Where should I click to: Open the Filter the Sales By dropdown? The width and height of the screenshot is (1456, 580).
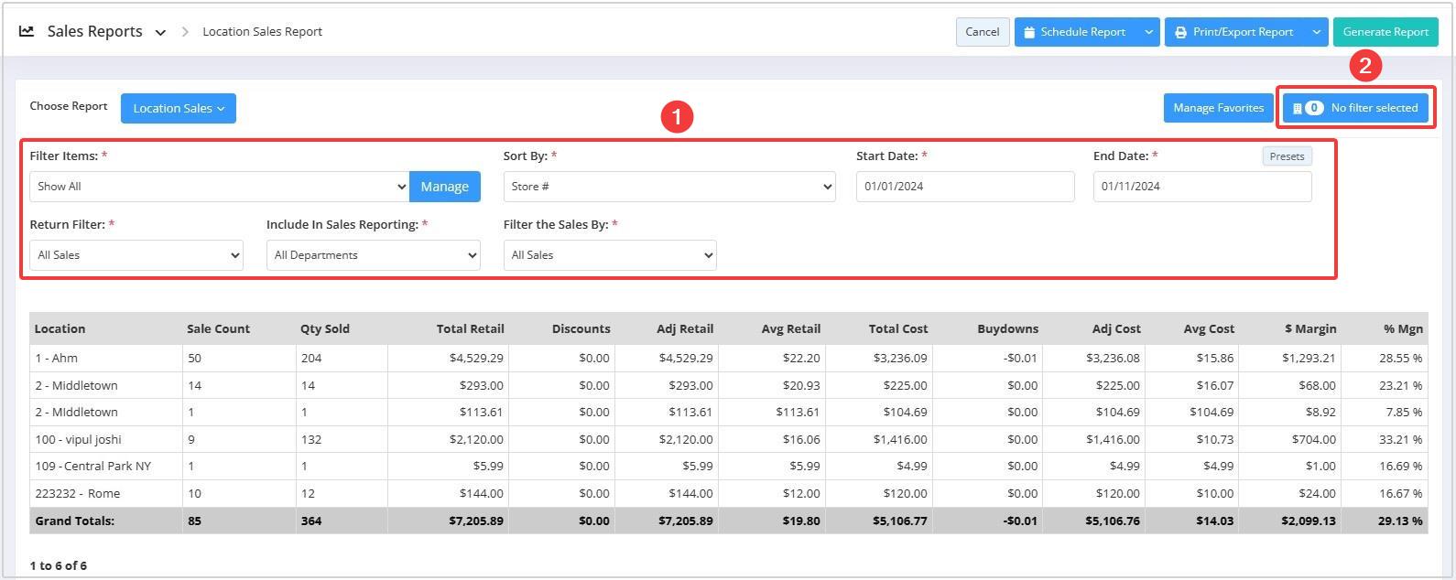[x=610, y=255]
